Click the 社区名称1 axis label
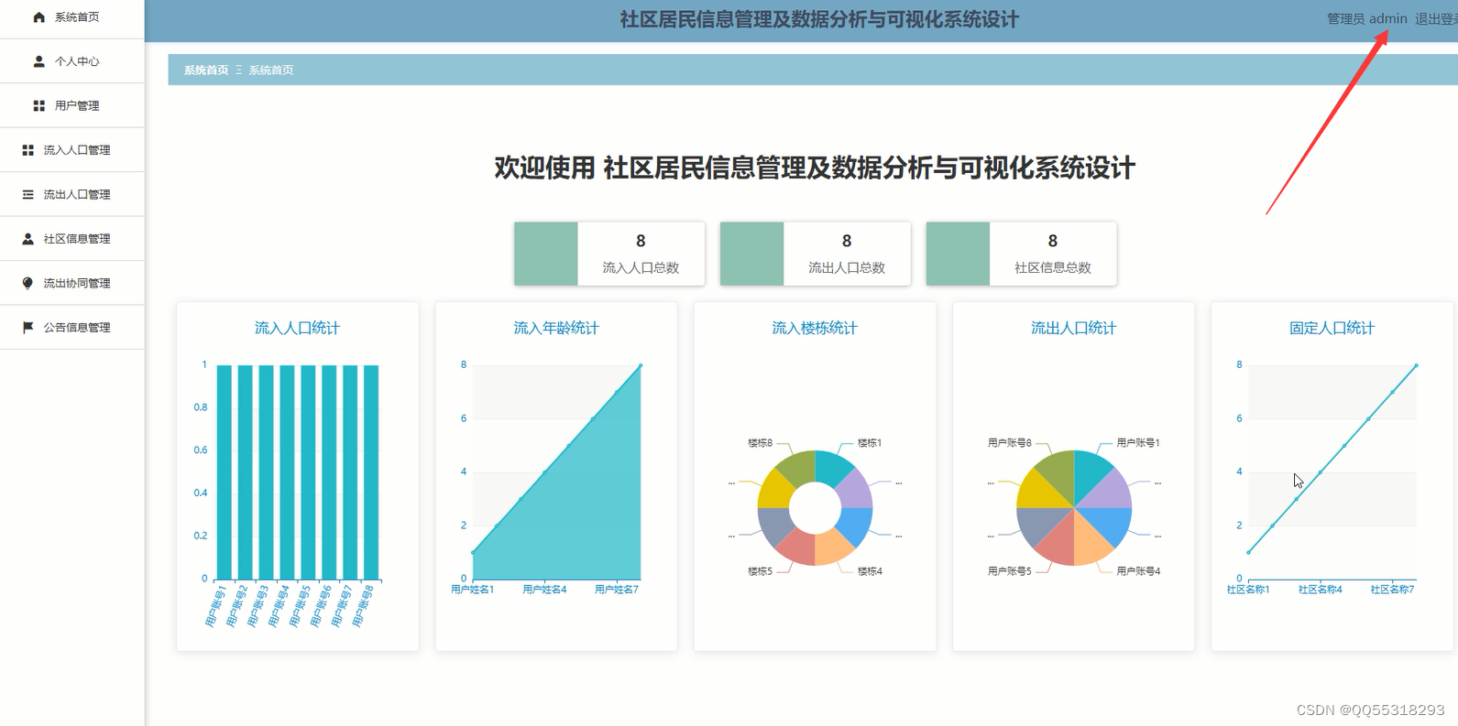 click(1248, 590)
